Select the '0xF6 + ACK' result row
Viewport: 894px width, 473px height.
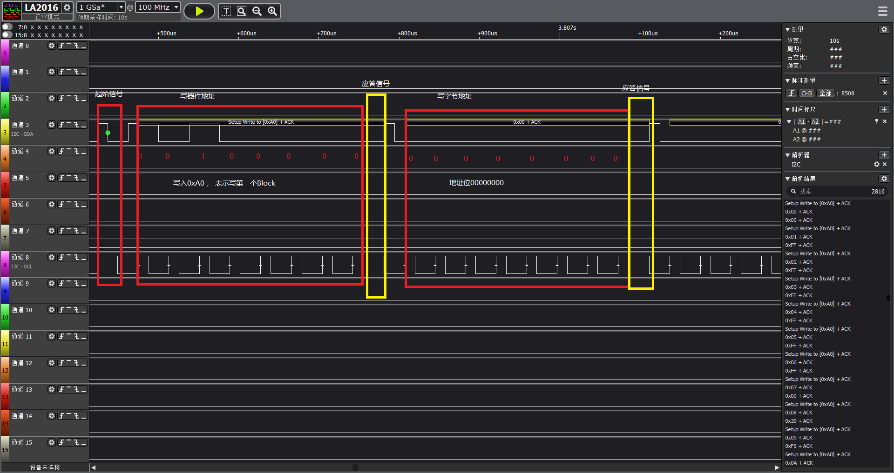(799, 446)
